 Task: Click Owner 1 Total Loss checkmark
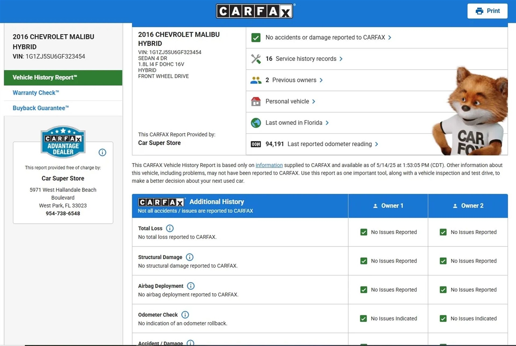tap(364, 232)
